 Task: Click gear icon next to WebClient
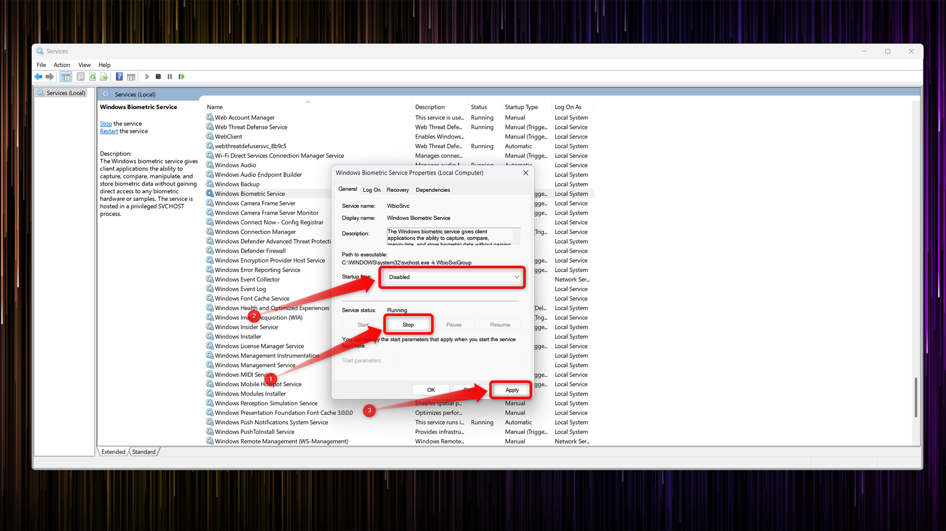(x=210, y=136)
